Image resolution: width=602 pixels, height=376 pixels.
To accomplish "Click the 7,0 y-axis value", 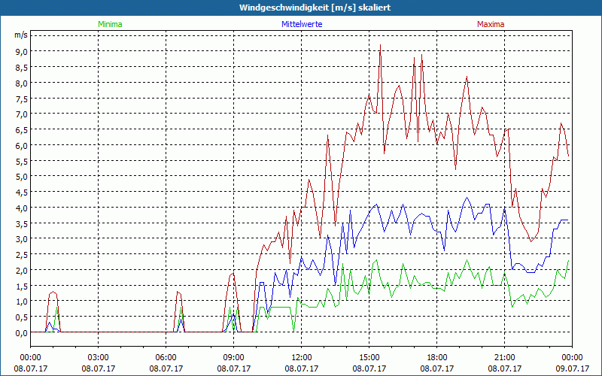I will [x=22, y=114].
